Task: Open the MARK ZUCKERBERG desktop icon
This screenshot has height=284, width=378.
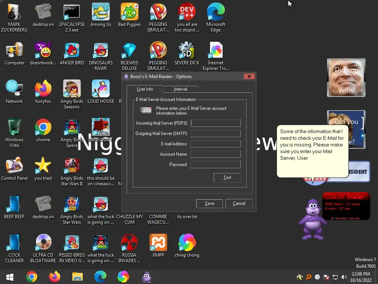Action: (x=14, y=17)
